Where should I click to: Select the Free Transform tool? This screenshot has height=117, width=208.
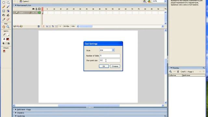(x=4, y=11)
